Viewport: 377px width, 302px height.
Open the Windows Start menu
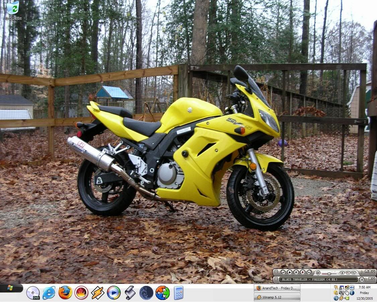(11, 288)
